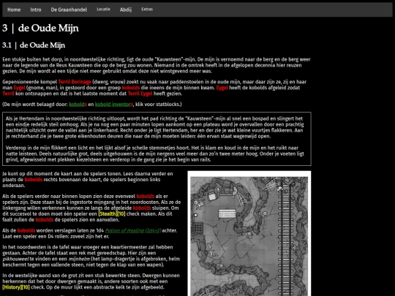Click the paragraph starting 'Verderop in de mijn'

[154, 153]
